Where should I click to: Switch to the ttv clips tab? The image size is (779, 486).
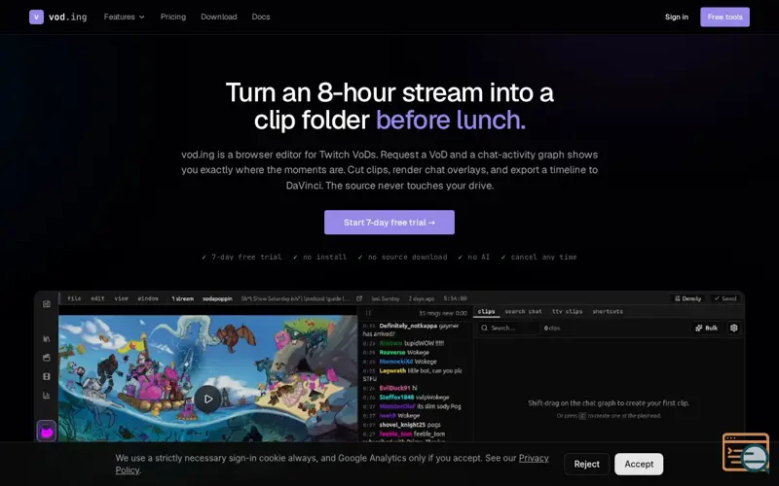(567, 311)
